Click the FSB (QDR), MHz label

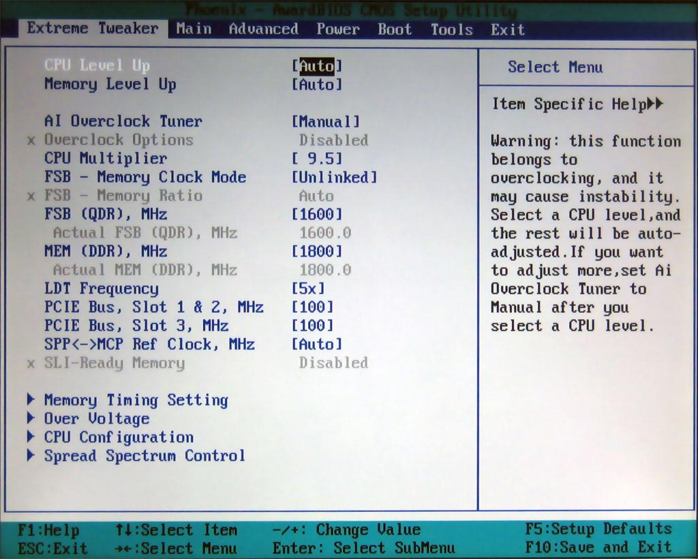(106, 214)
